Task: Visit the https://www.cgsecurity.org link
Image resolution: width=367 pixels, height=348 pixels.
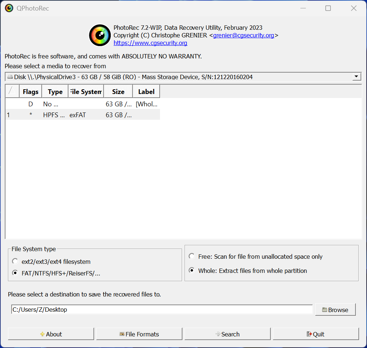Action: pyautogui.click(x=150, y=43)
